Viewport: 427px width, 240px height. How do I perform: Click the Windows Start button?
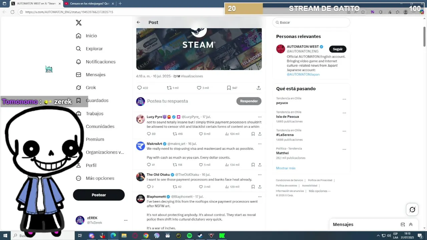click(5, 236)
